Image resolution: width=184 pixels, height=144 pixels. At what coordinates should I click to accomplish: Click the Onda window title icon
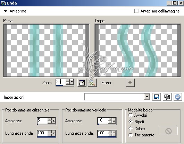point(3,3)
